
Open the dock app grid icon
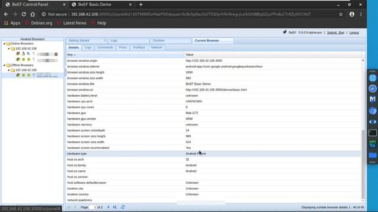(373, 78)
